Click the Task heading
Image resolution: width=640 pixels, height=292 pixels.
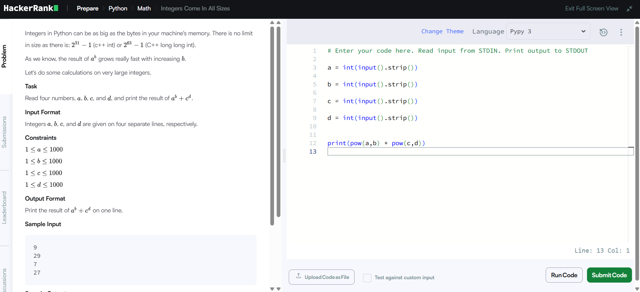click(31, 86)
